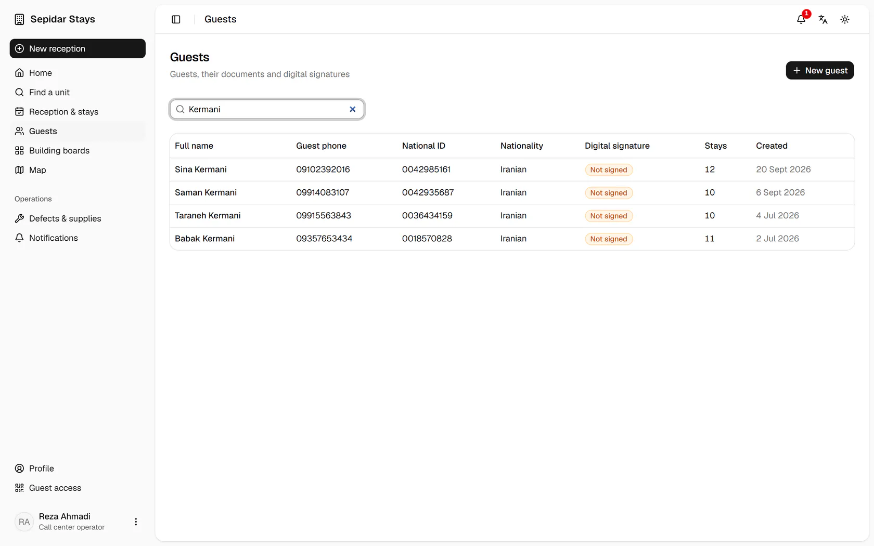This screenshot has width=874, height=546.
Task: Open Profile page
Action: (x=78, y=469)
